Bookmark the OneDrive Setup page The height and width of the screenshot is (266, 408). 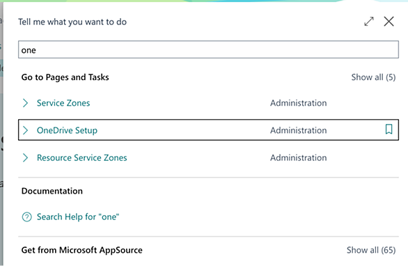(389, 130)
